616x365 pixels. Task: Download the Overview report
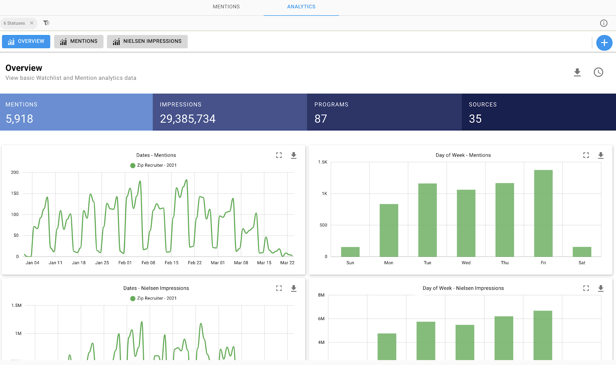[577, 72]
